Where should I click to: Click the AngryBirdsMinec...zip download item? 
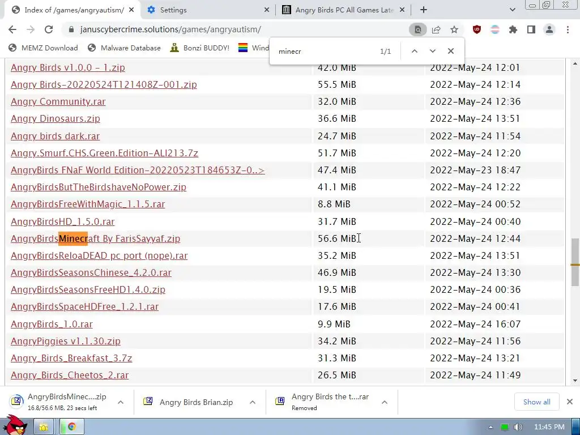click(x=60, y=402)
